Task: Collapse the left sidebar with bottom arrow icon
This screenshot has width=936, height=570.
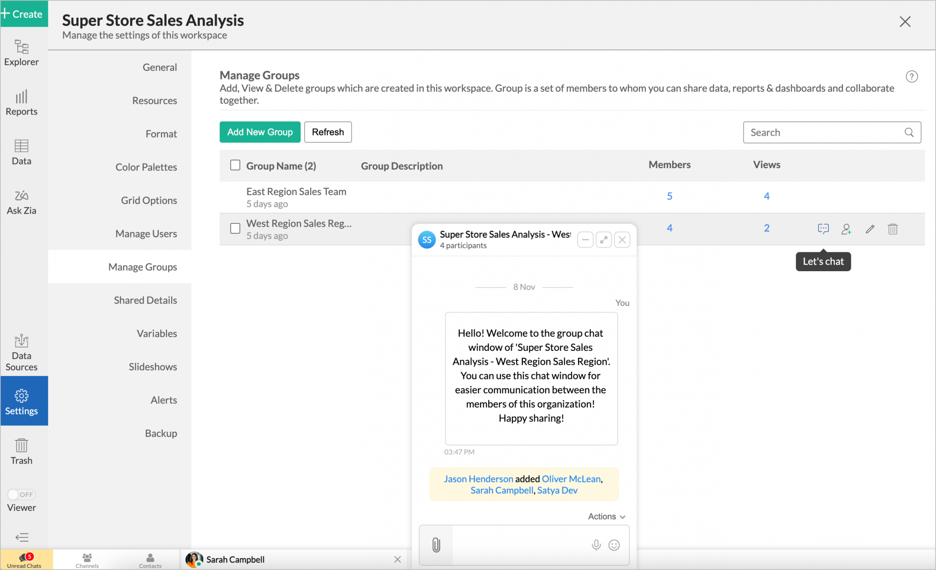Action: (x=22, y=537)
